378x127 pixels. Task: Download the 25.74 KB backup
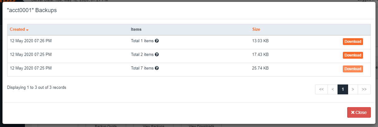click(x=353, y=69)
